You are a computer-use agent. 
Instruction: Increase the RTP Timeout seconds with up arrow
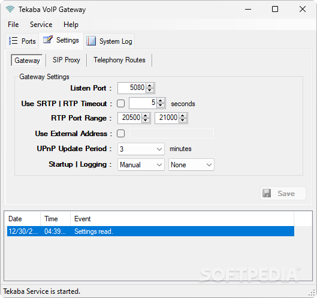pos(161,101)
